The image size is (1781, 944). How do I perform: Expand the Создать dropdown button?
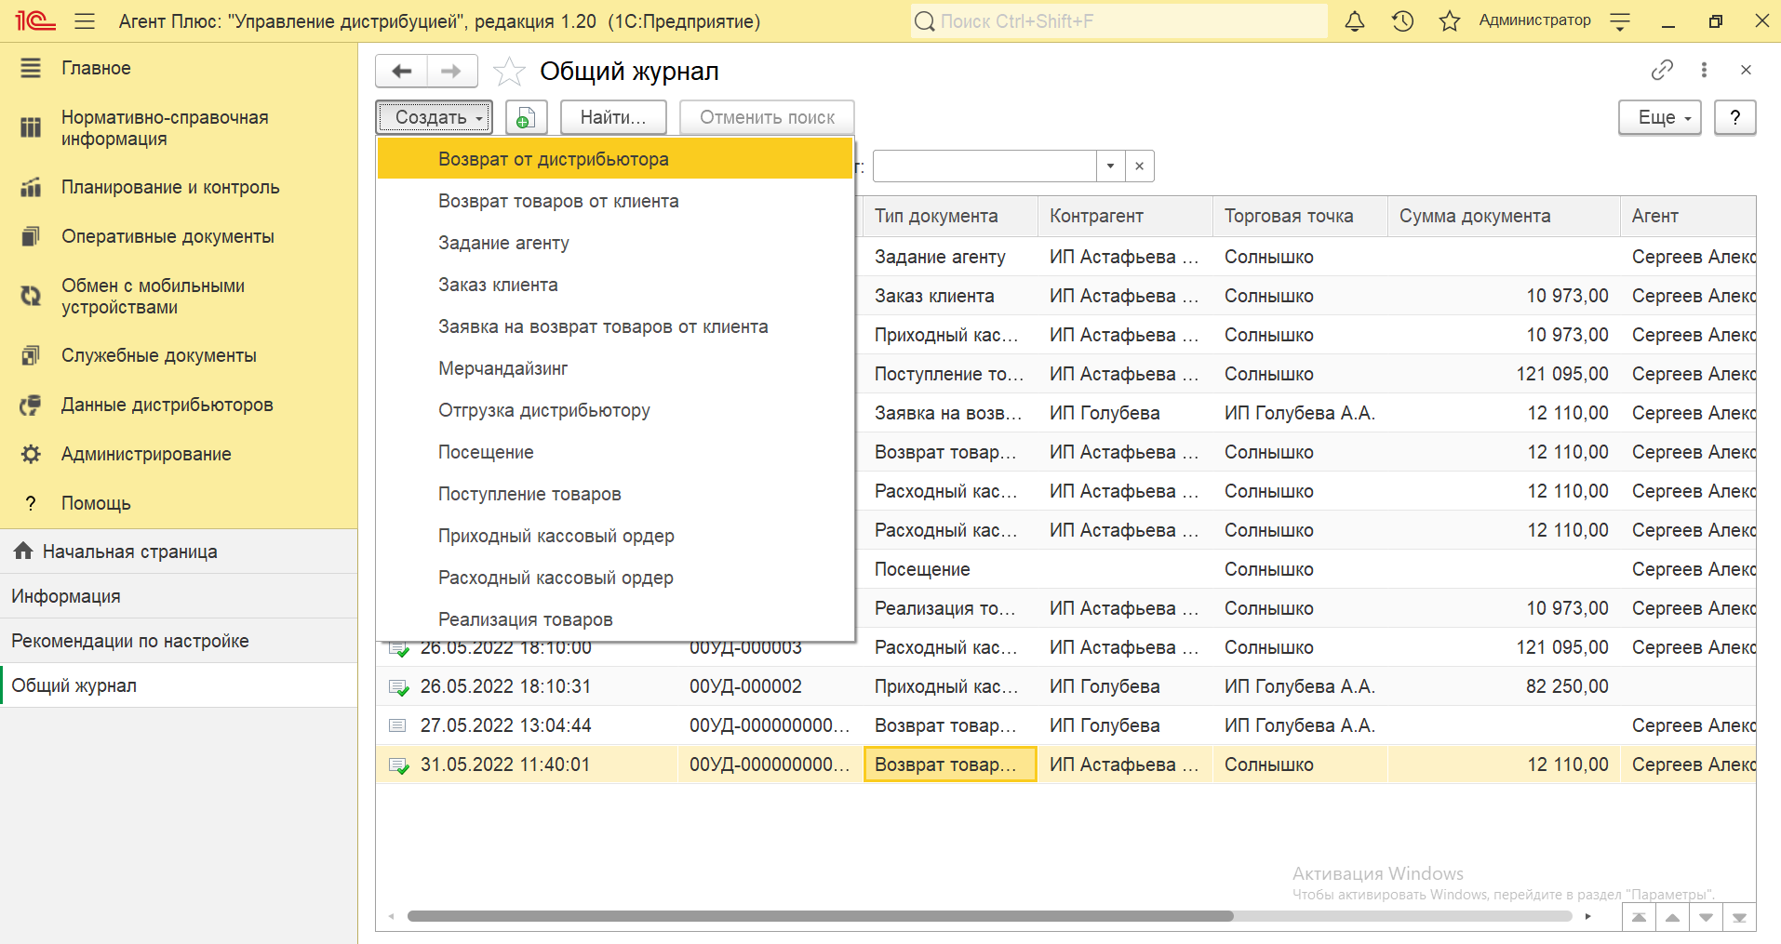click(434, 118)
